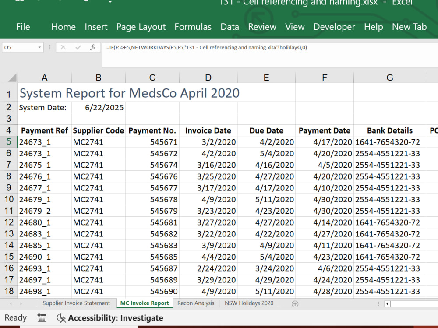Image resolution: width=438 pixels, height=328 pixels.
Task: Click the Payment No. header cell
Action: [152, 130]
